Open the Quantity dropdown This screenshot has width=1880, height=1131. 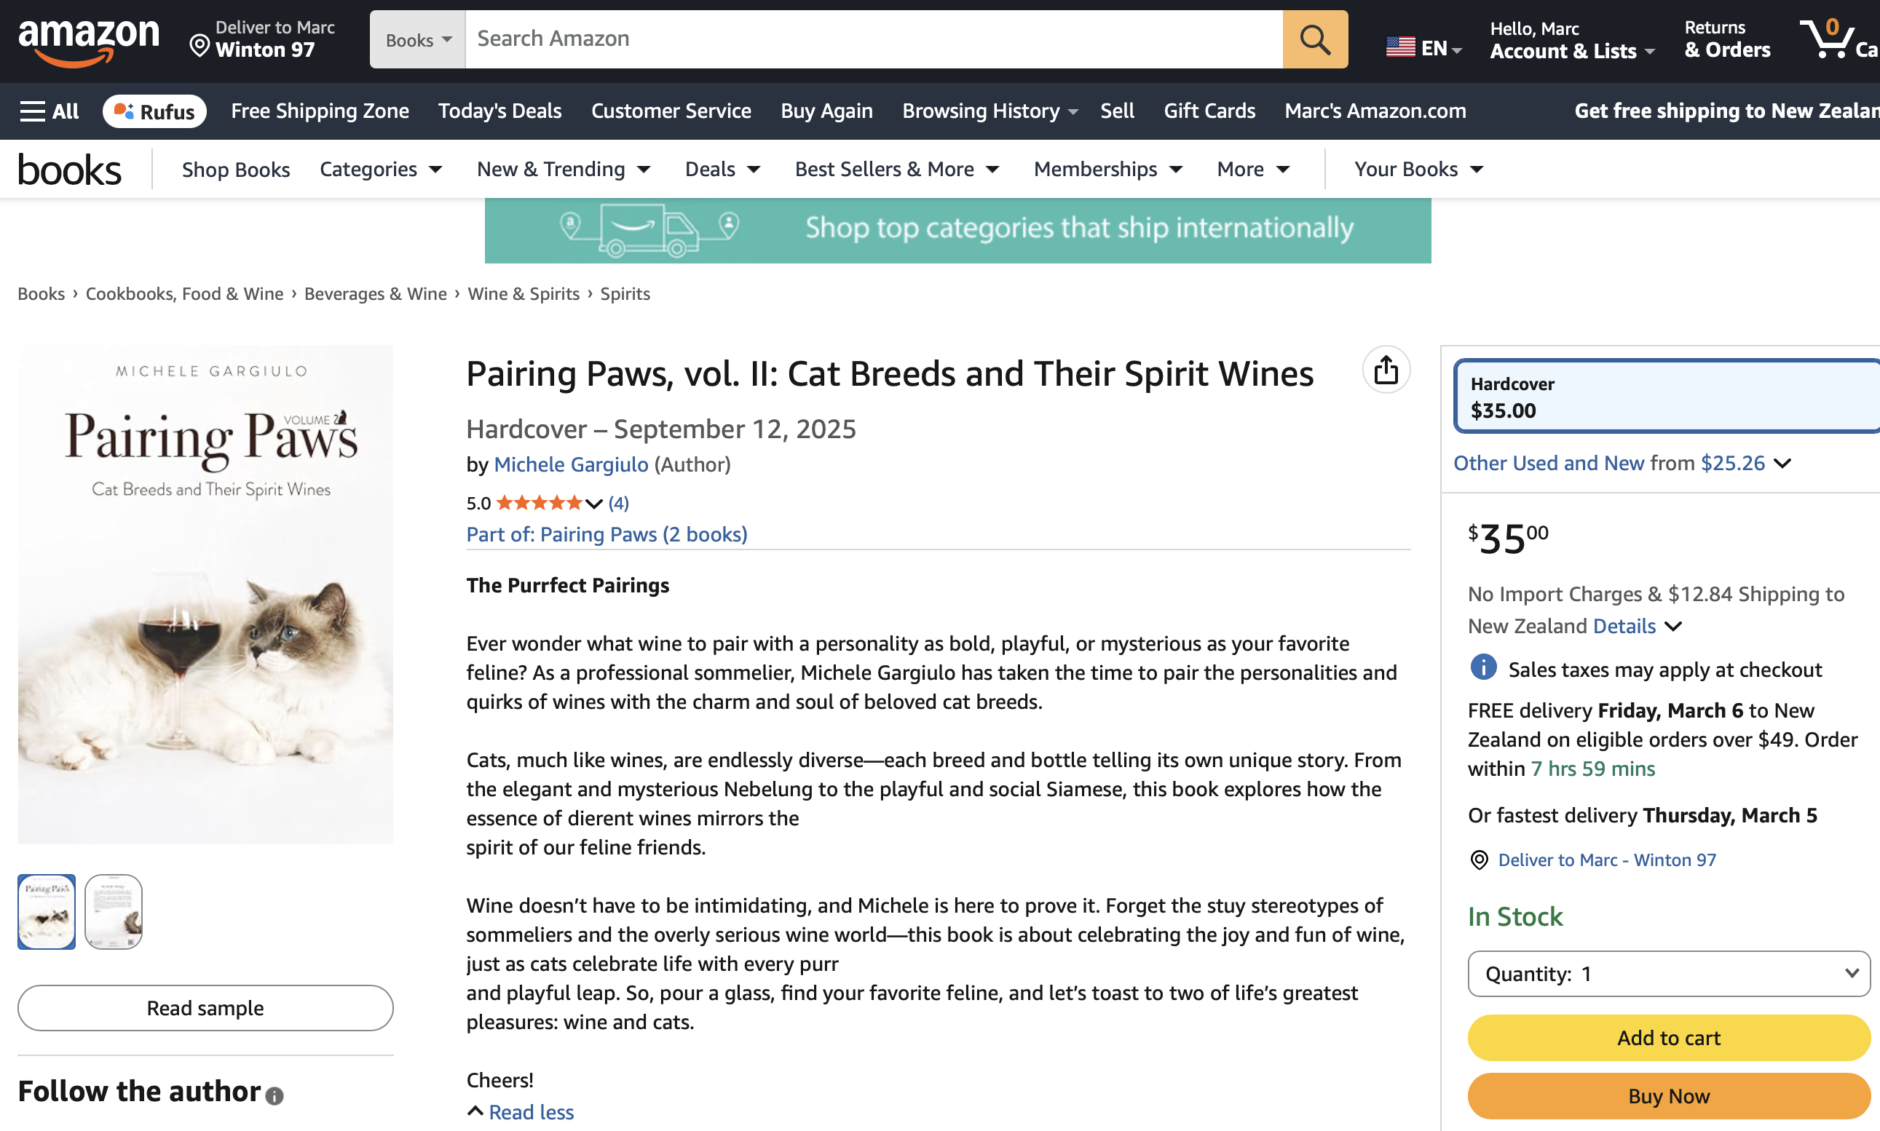pyautogui.click(x=1668, y=973)
